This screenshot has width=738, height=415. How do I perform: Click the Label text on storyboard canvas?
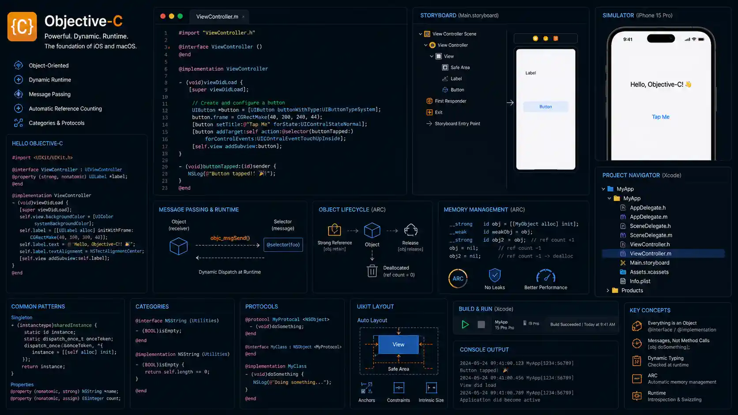click(531, 73)
